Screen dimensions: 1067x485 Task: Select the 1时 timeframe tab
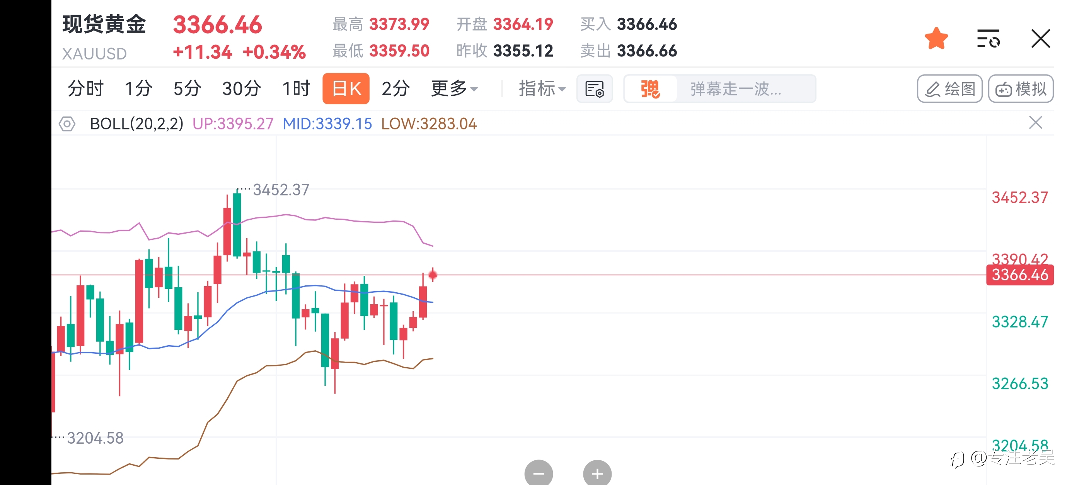point(296,88)
